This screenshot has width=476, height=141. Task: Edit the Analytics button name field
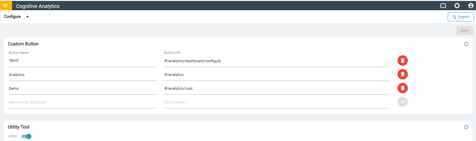83,75
